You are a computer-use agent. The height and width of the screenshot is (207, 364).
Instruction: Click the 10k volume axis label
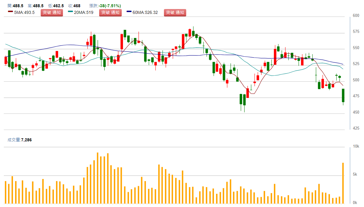[356, 146]
